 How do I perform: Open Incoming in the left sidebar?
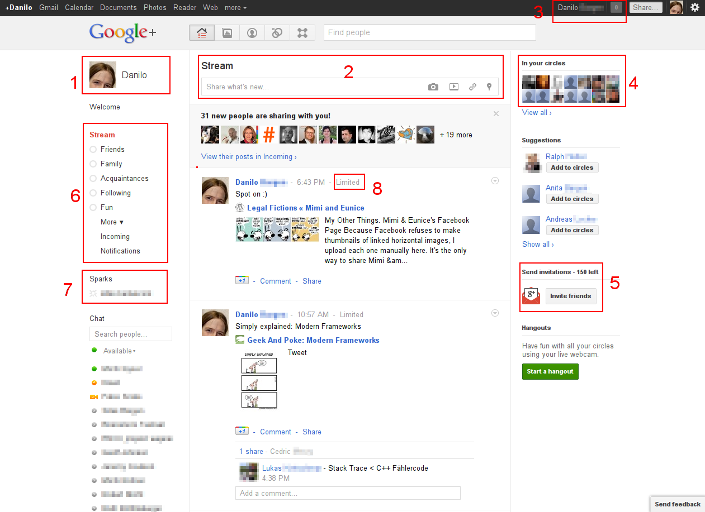click(x=115, y=236)
